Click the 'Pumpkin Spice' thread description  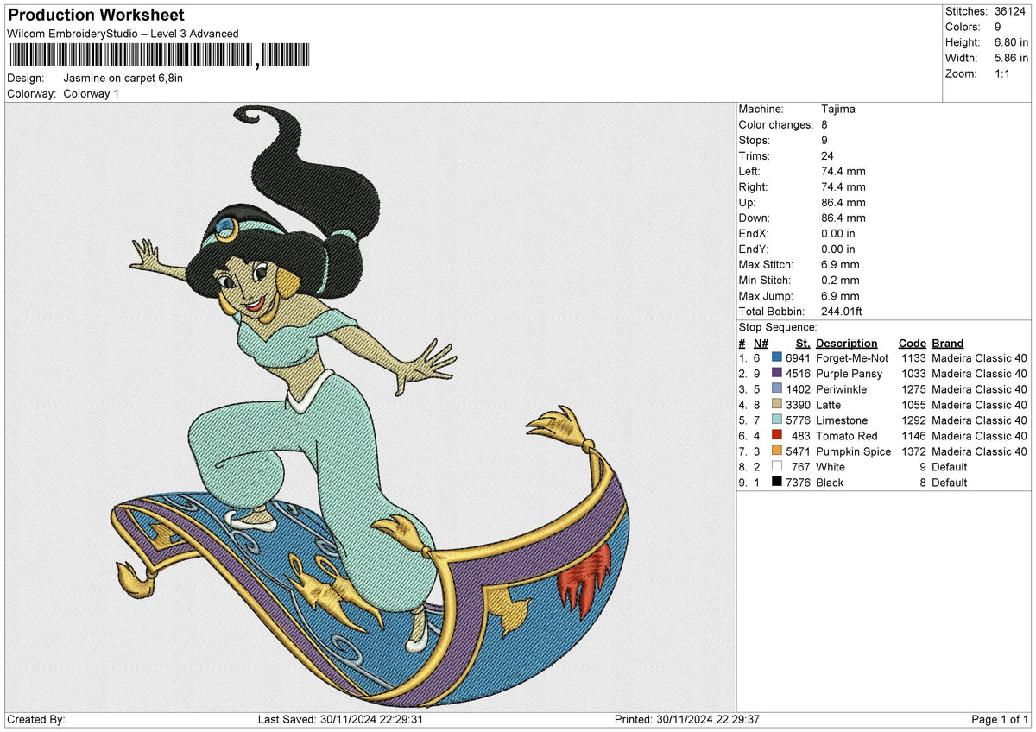click(854, 451)
